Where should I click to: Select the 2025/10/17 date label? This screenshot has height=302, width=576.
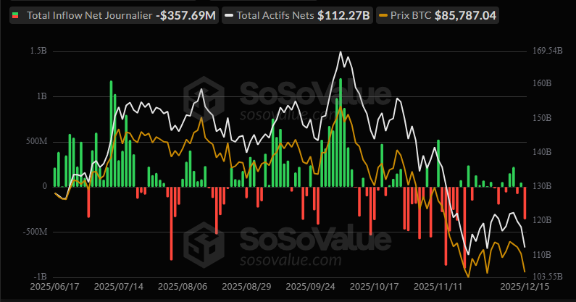pos(375,287)
